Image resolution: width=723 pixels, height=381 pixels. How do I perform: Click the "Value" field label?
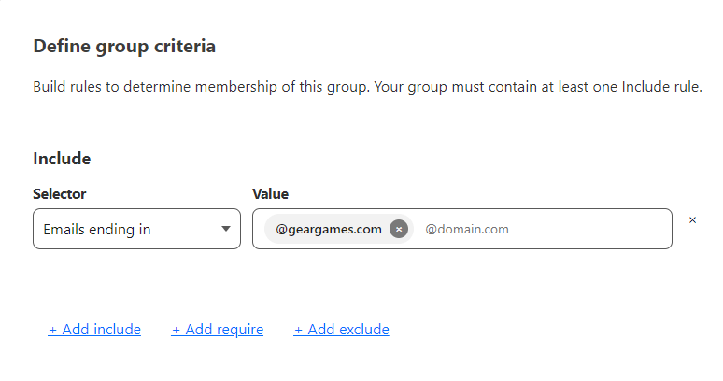271,194
